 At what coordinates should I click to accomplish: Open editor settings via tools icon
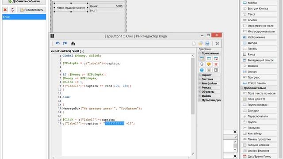coord(217,43)
